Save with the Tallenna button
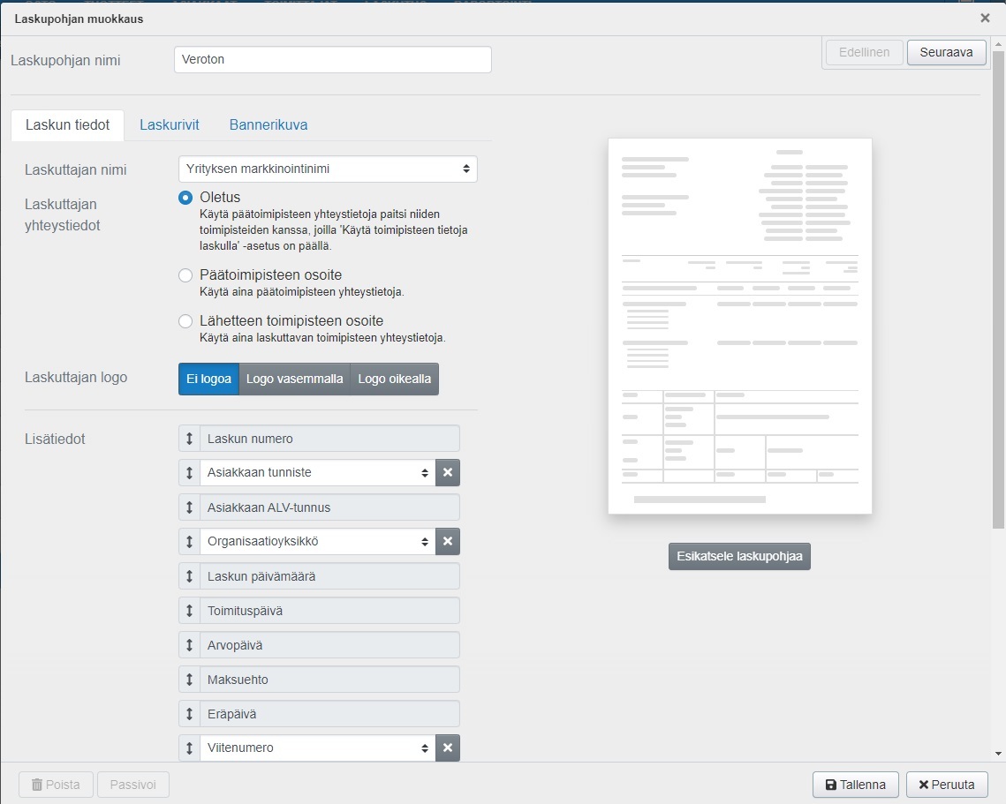The image size is (1006, 804). click(x=855, y=785)
